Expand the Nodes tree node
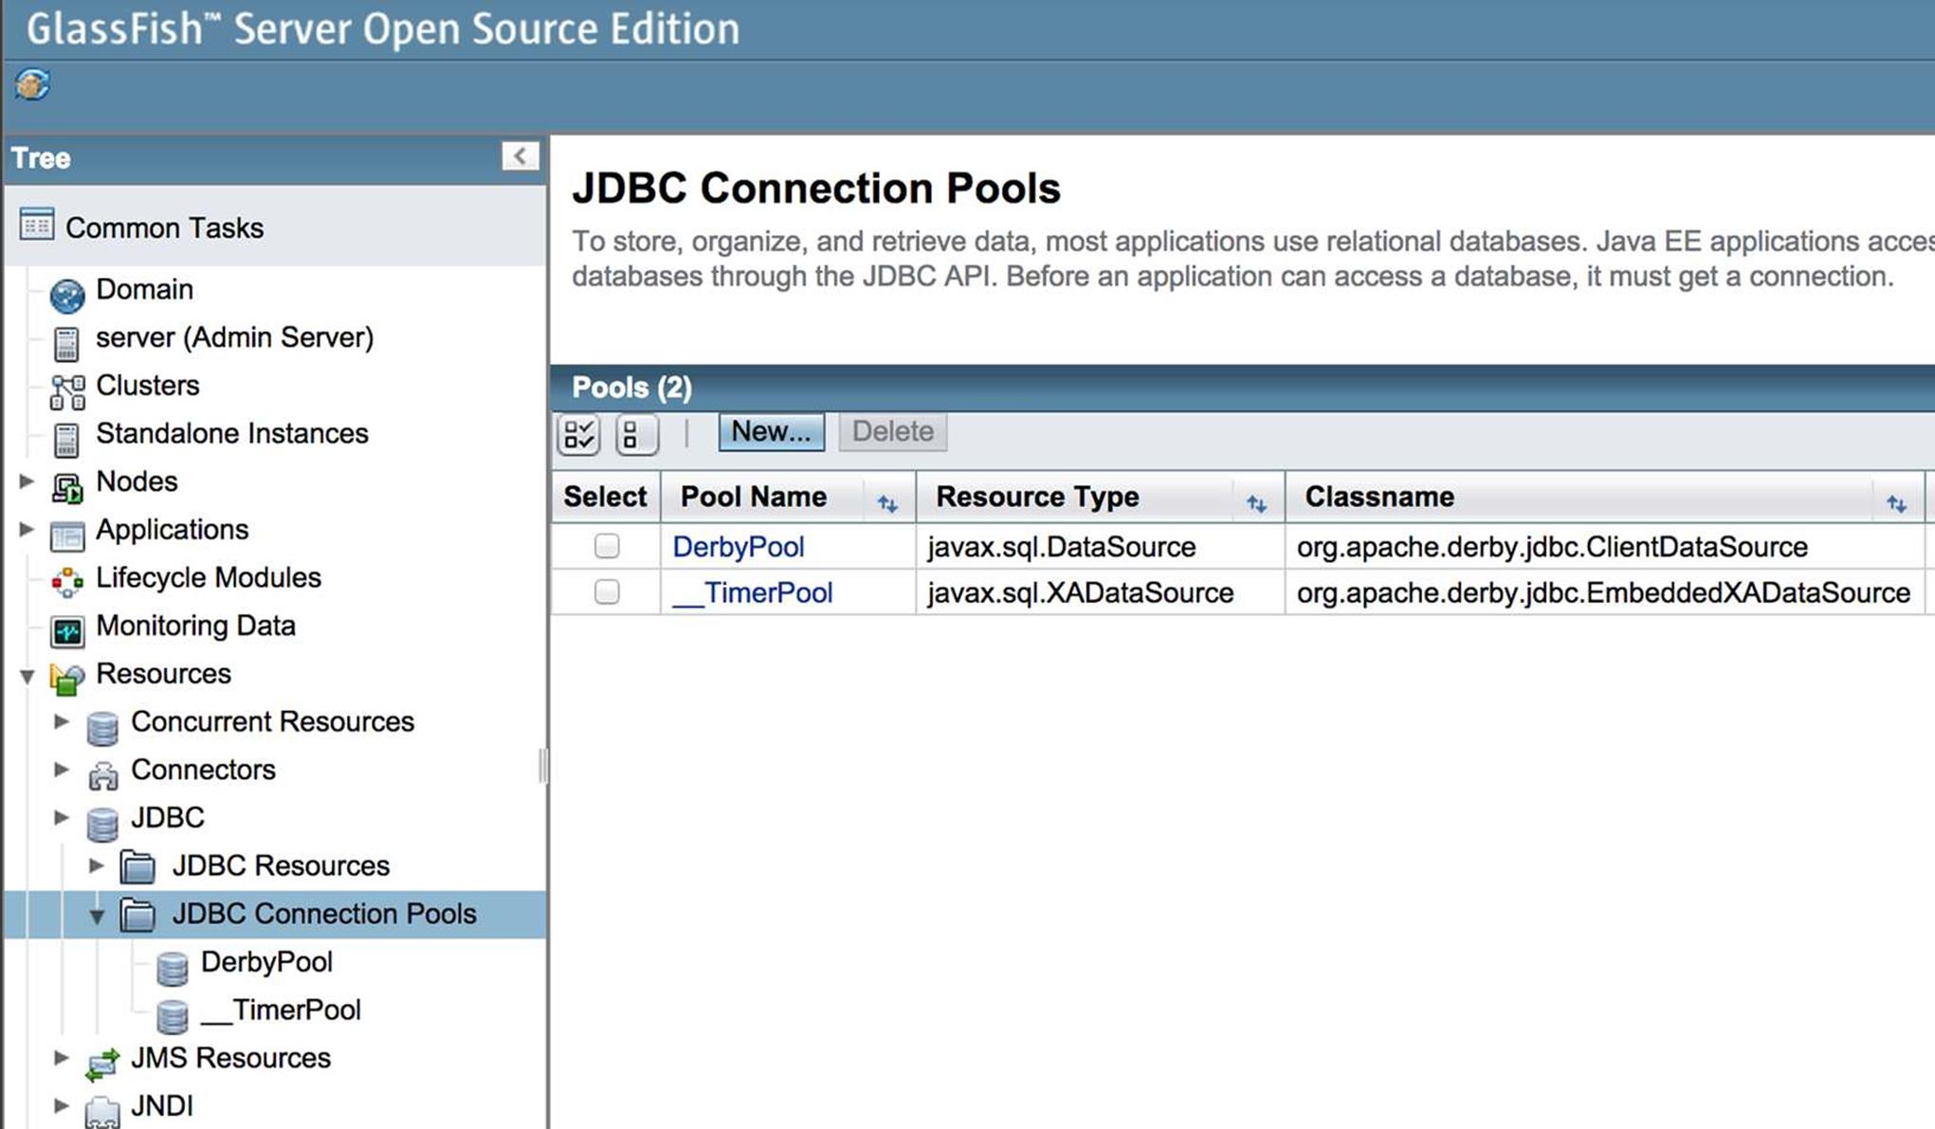 click(x=27, y=482)
